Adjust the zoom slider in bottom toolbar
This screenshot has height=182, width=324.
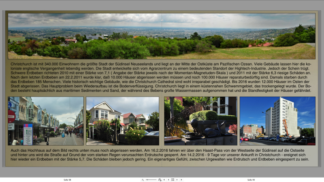point(151,180)
